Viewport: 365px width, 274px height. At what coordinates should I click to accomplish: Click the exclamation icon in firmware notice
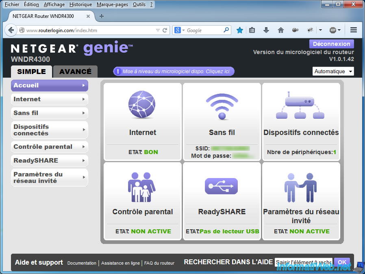point(118,71)
